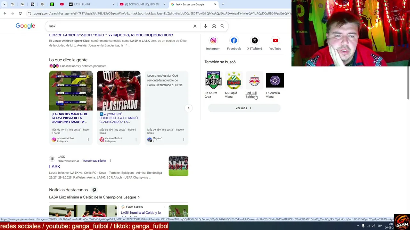The image size is (410, 230).
Task: Change the ESP input language in taskbar
Action: (x=380, y=226)
